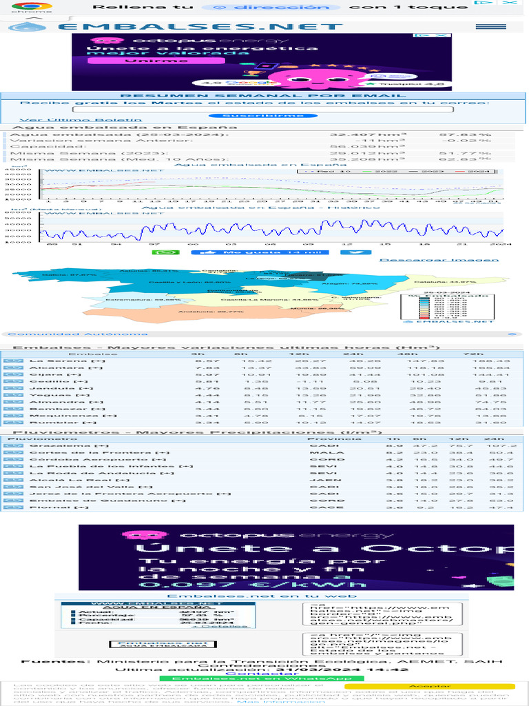Click graph icon beside La Serena

[x=13, y=361]
